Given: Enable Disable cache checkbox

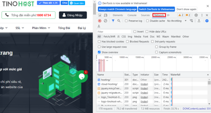Looking at the screenshot, I should [x=147, y=21].
